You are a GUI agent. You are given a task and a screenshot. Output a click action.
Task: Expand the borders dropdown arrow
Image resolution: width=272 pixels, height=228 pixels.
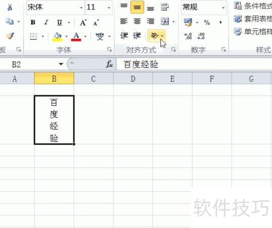[x=43, y=36]
